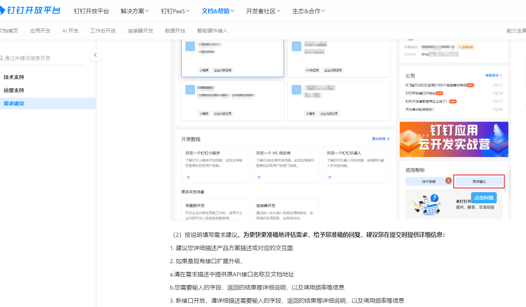Go to the 文档首页 tab
This screenshot has width=526, height=307.
pos(9,31)
